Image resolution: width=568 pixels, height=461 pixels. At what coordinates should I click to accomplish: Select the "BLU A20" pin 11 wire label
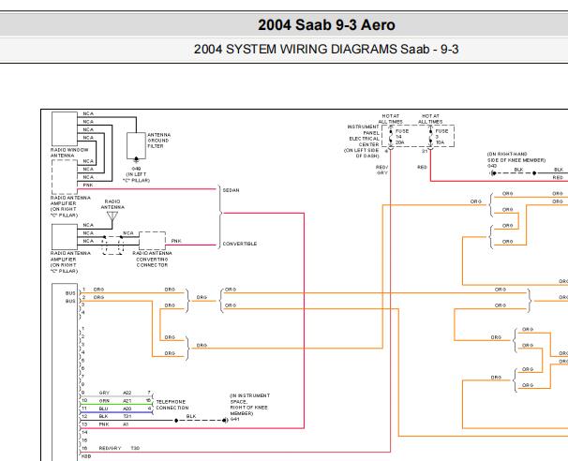pos(115,409)
